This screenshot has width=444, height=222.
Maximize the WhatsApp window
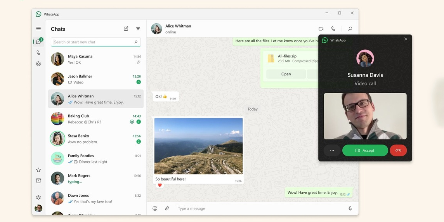tap(340, 13)
